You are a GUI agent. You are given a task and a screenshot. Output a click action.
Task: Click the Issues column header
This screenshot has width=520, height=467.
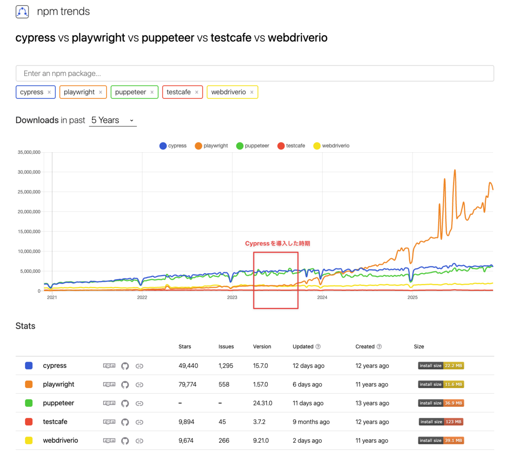click(x=226, y=346)
